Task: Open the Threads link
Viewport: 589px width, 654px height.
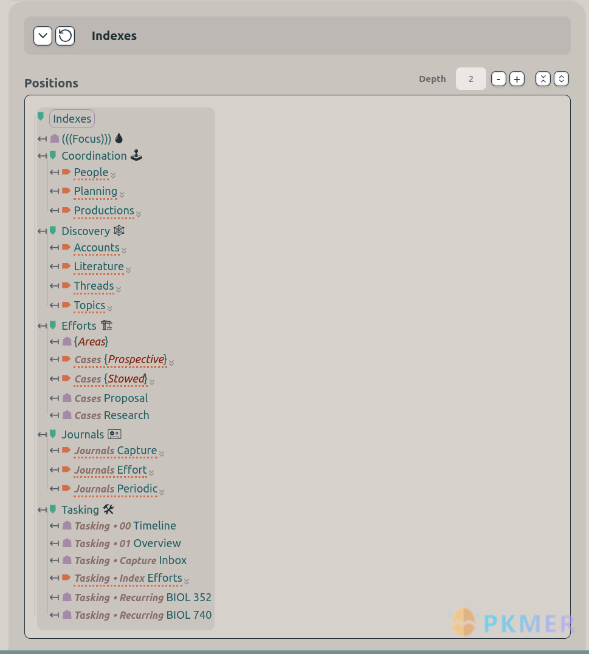Action: (x=94, y=286)
